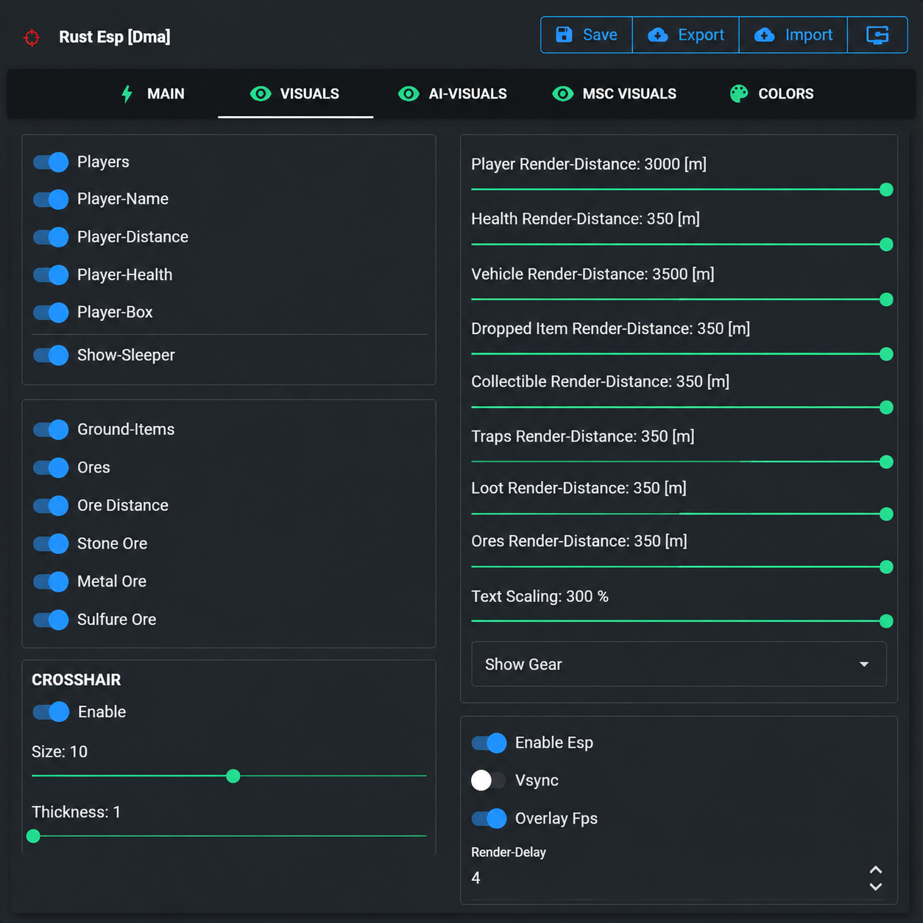
Task: Increase Render-Delay with up arrow
Action: pos(876,870)
